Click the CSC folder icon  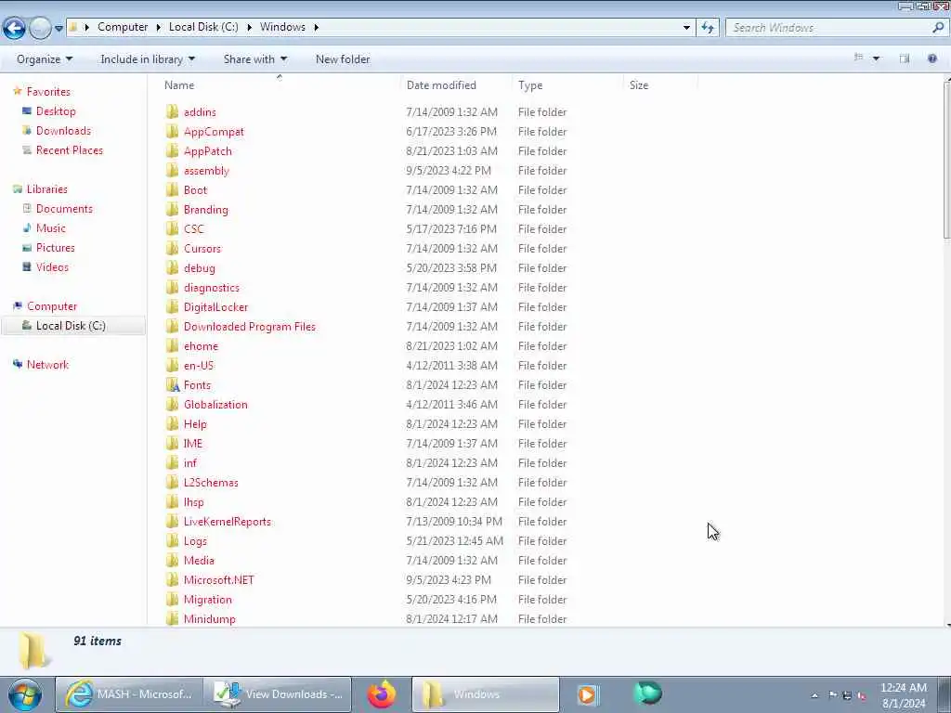(172, 228)
